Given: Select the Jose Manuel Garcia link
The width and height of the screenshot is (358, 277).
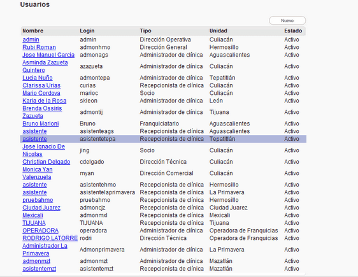Looking at the screenshot, I should coord(48,55).
